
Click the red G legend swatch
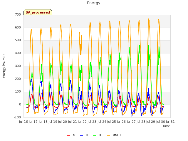click(68, 135)
